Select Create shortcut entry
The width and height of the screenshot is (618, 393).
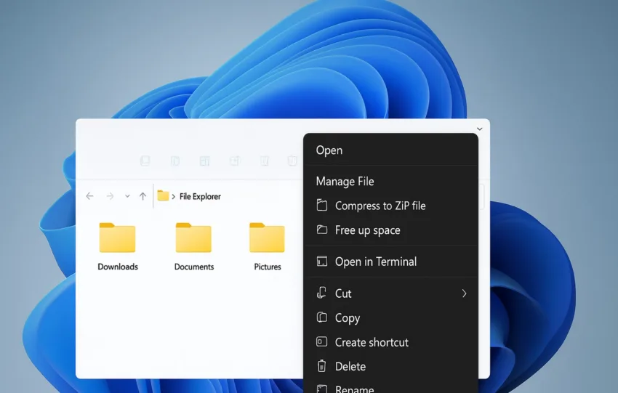pos(372,342)
